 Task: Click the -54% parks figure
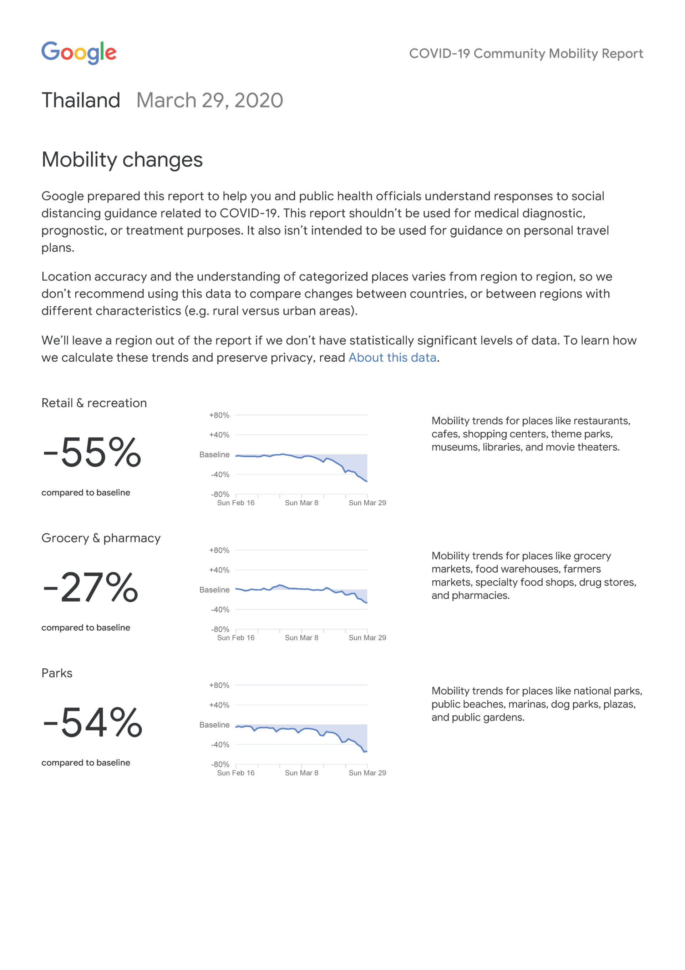(92, 723)
